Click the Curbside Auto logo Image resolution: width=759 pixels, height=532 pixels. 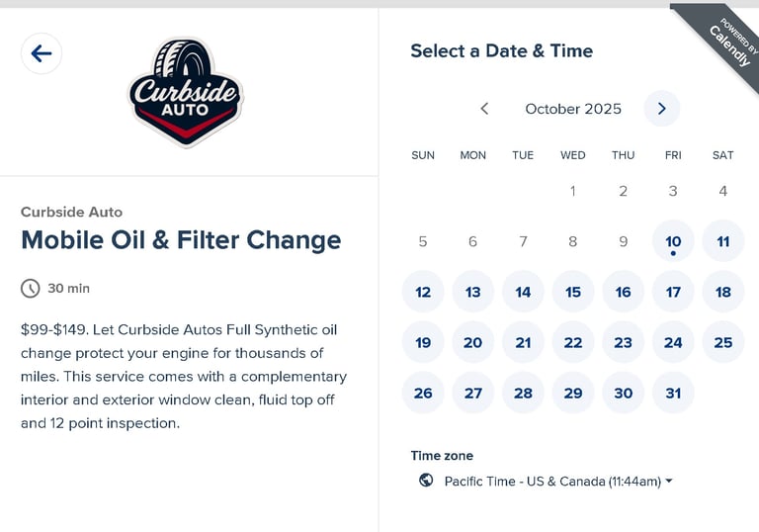click(186, 93)
